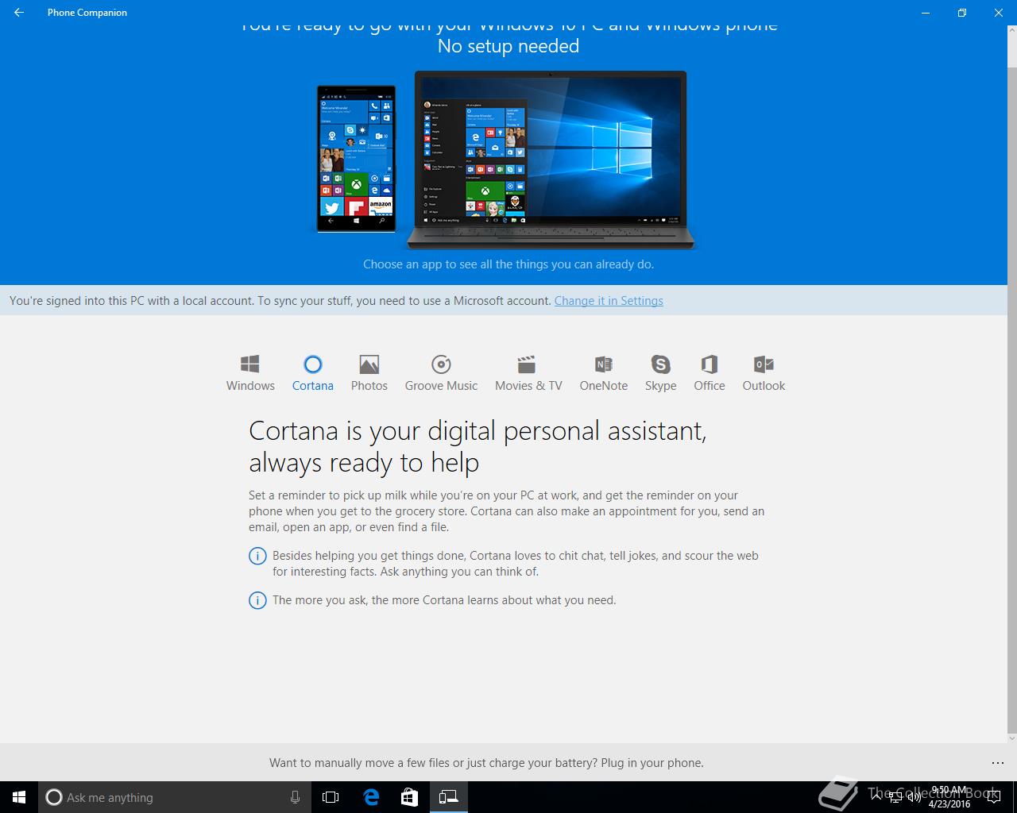Open the Windows Start menu
This screenshot has width=1017, height=813.
[19, 797]
